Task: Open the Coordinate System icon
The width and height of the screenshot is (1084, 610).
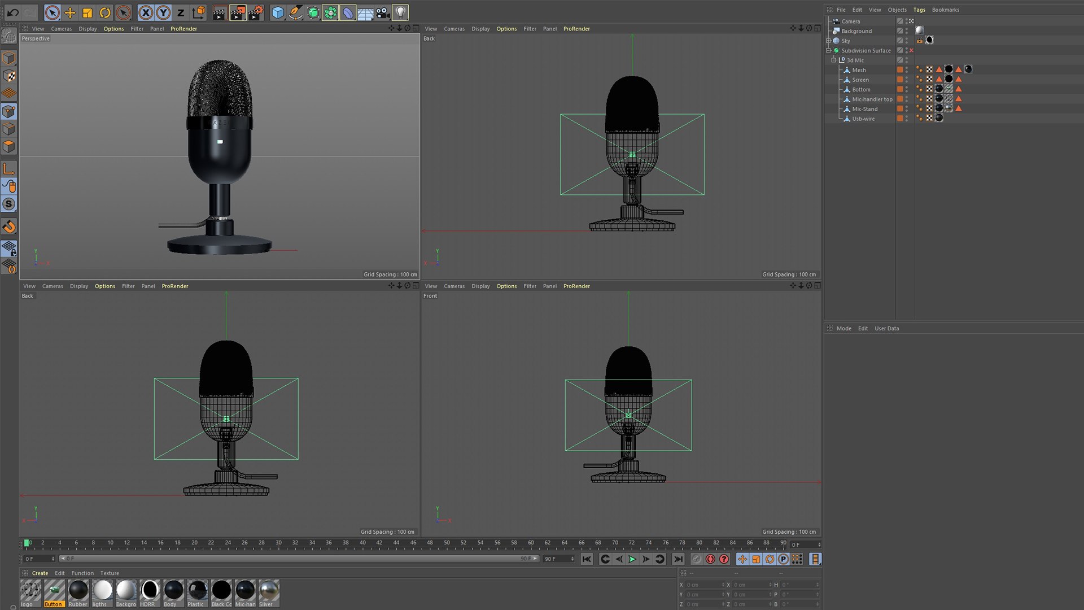Action: [x=199, y=12]
